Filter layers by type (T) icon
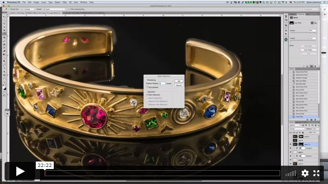Image resolution: width=328 pixels, height=184 pixels. click(x=309, y=125)
